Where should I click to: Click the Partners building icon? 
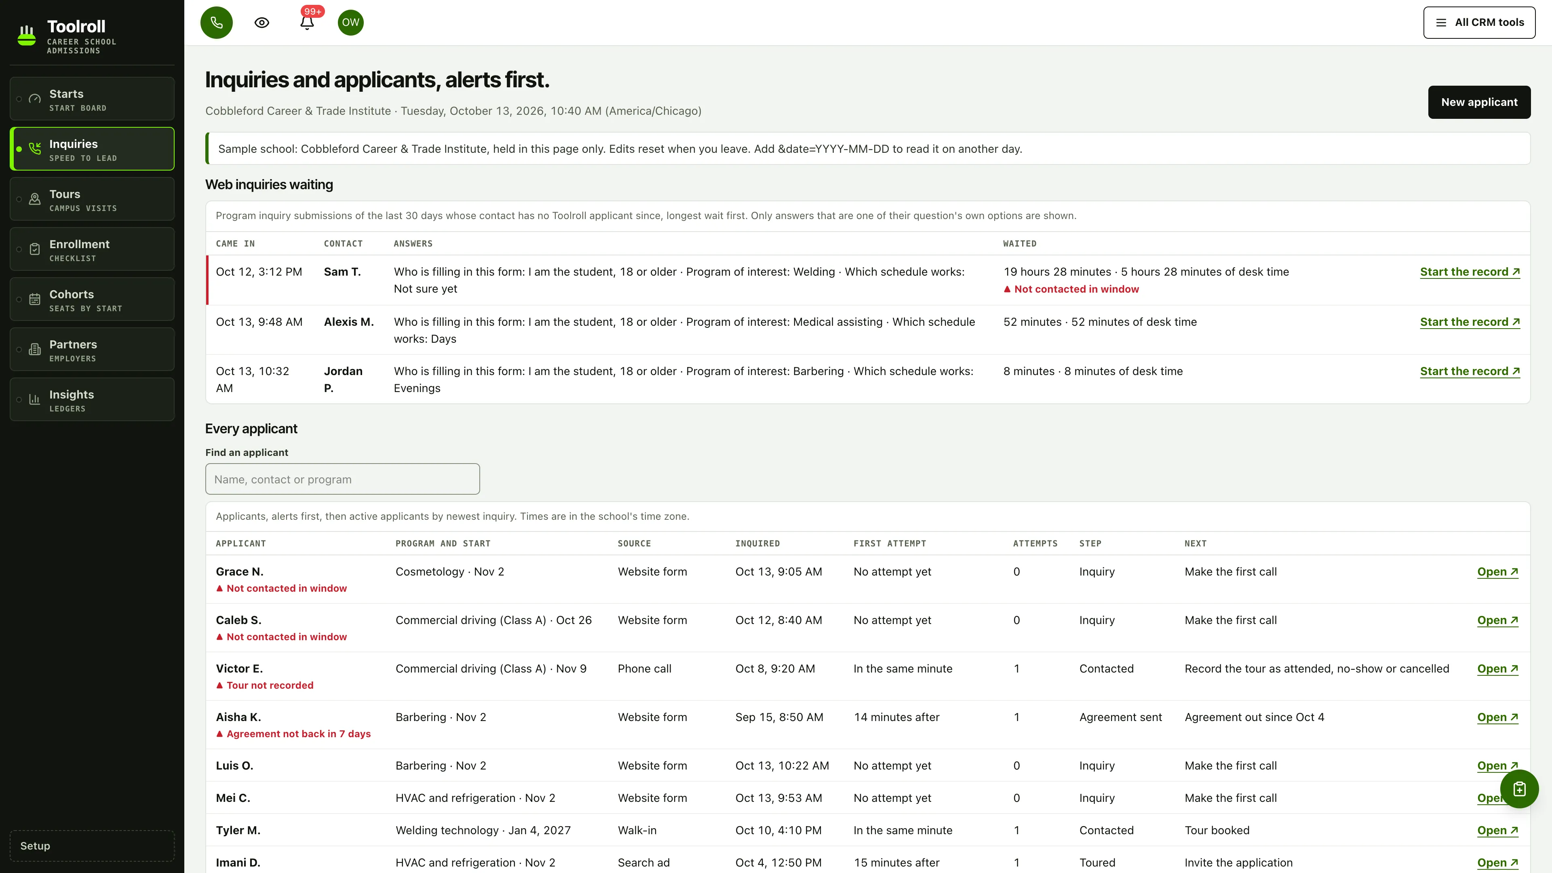(x=35, y=350)
